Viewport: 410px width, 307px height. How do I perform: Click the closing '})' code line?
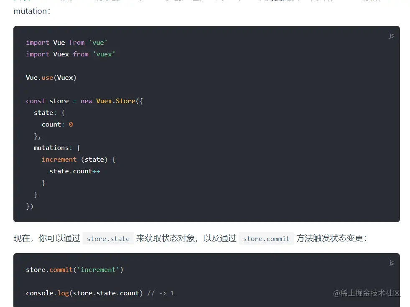click(30, 206)
